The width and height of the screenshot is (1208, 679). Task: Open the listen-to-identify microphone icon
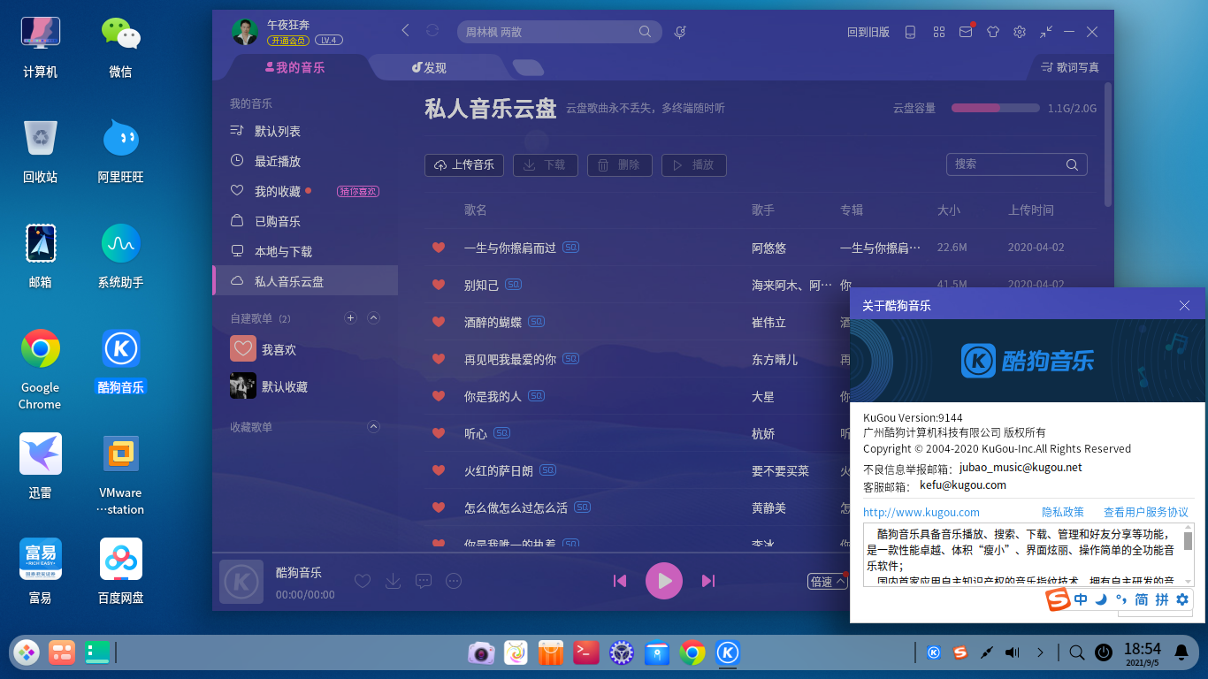coord(679,32)
